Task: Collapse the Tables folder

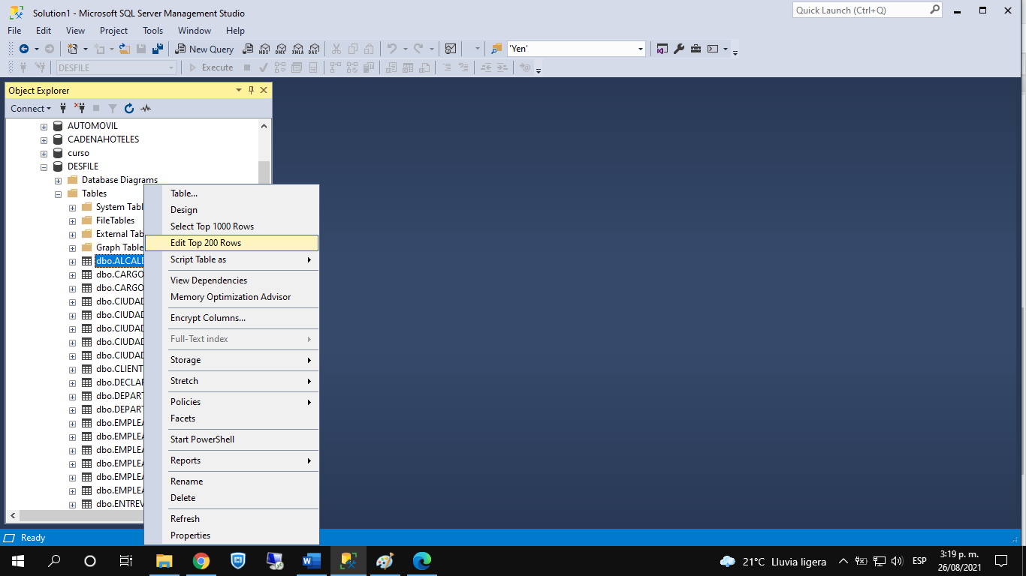Action: click(58, 193)
